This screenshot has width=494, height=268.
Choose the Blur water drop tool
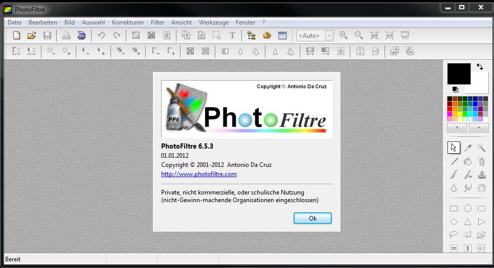[x=454, y=188]
